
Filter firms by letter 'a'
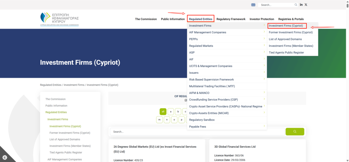point(170,112)
